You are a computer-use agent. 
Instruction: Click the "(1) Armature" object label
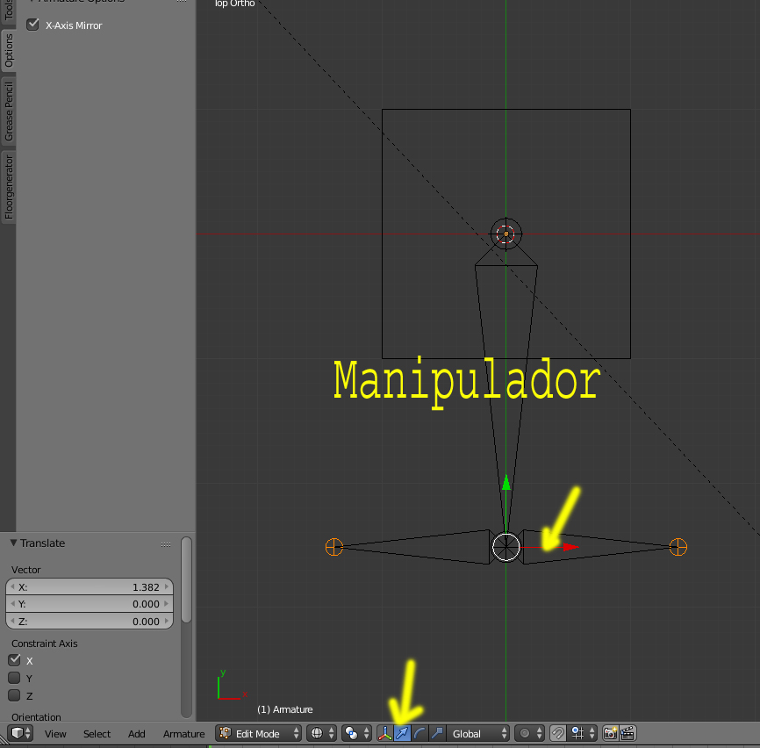(x=285, y=709)
